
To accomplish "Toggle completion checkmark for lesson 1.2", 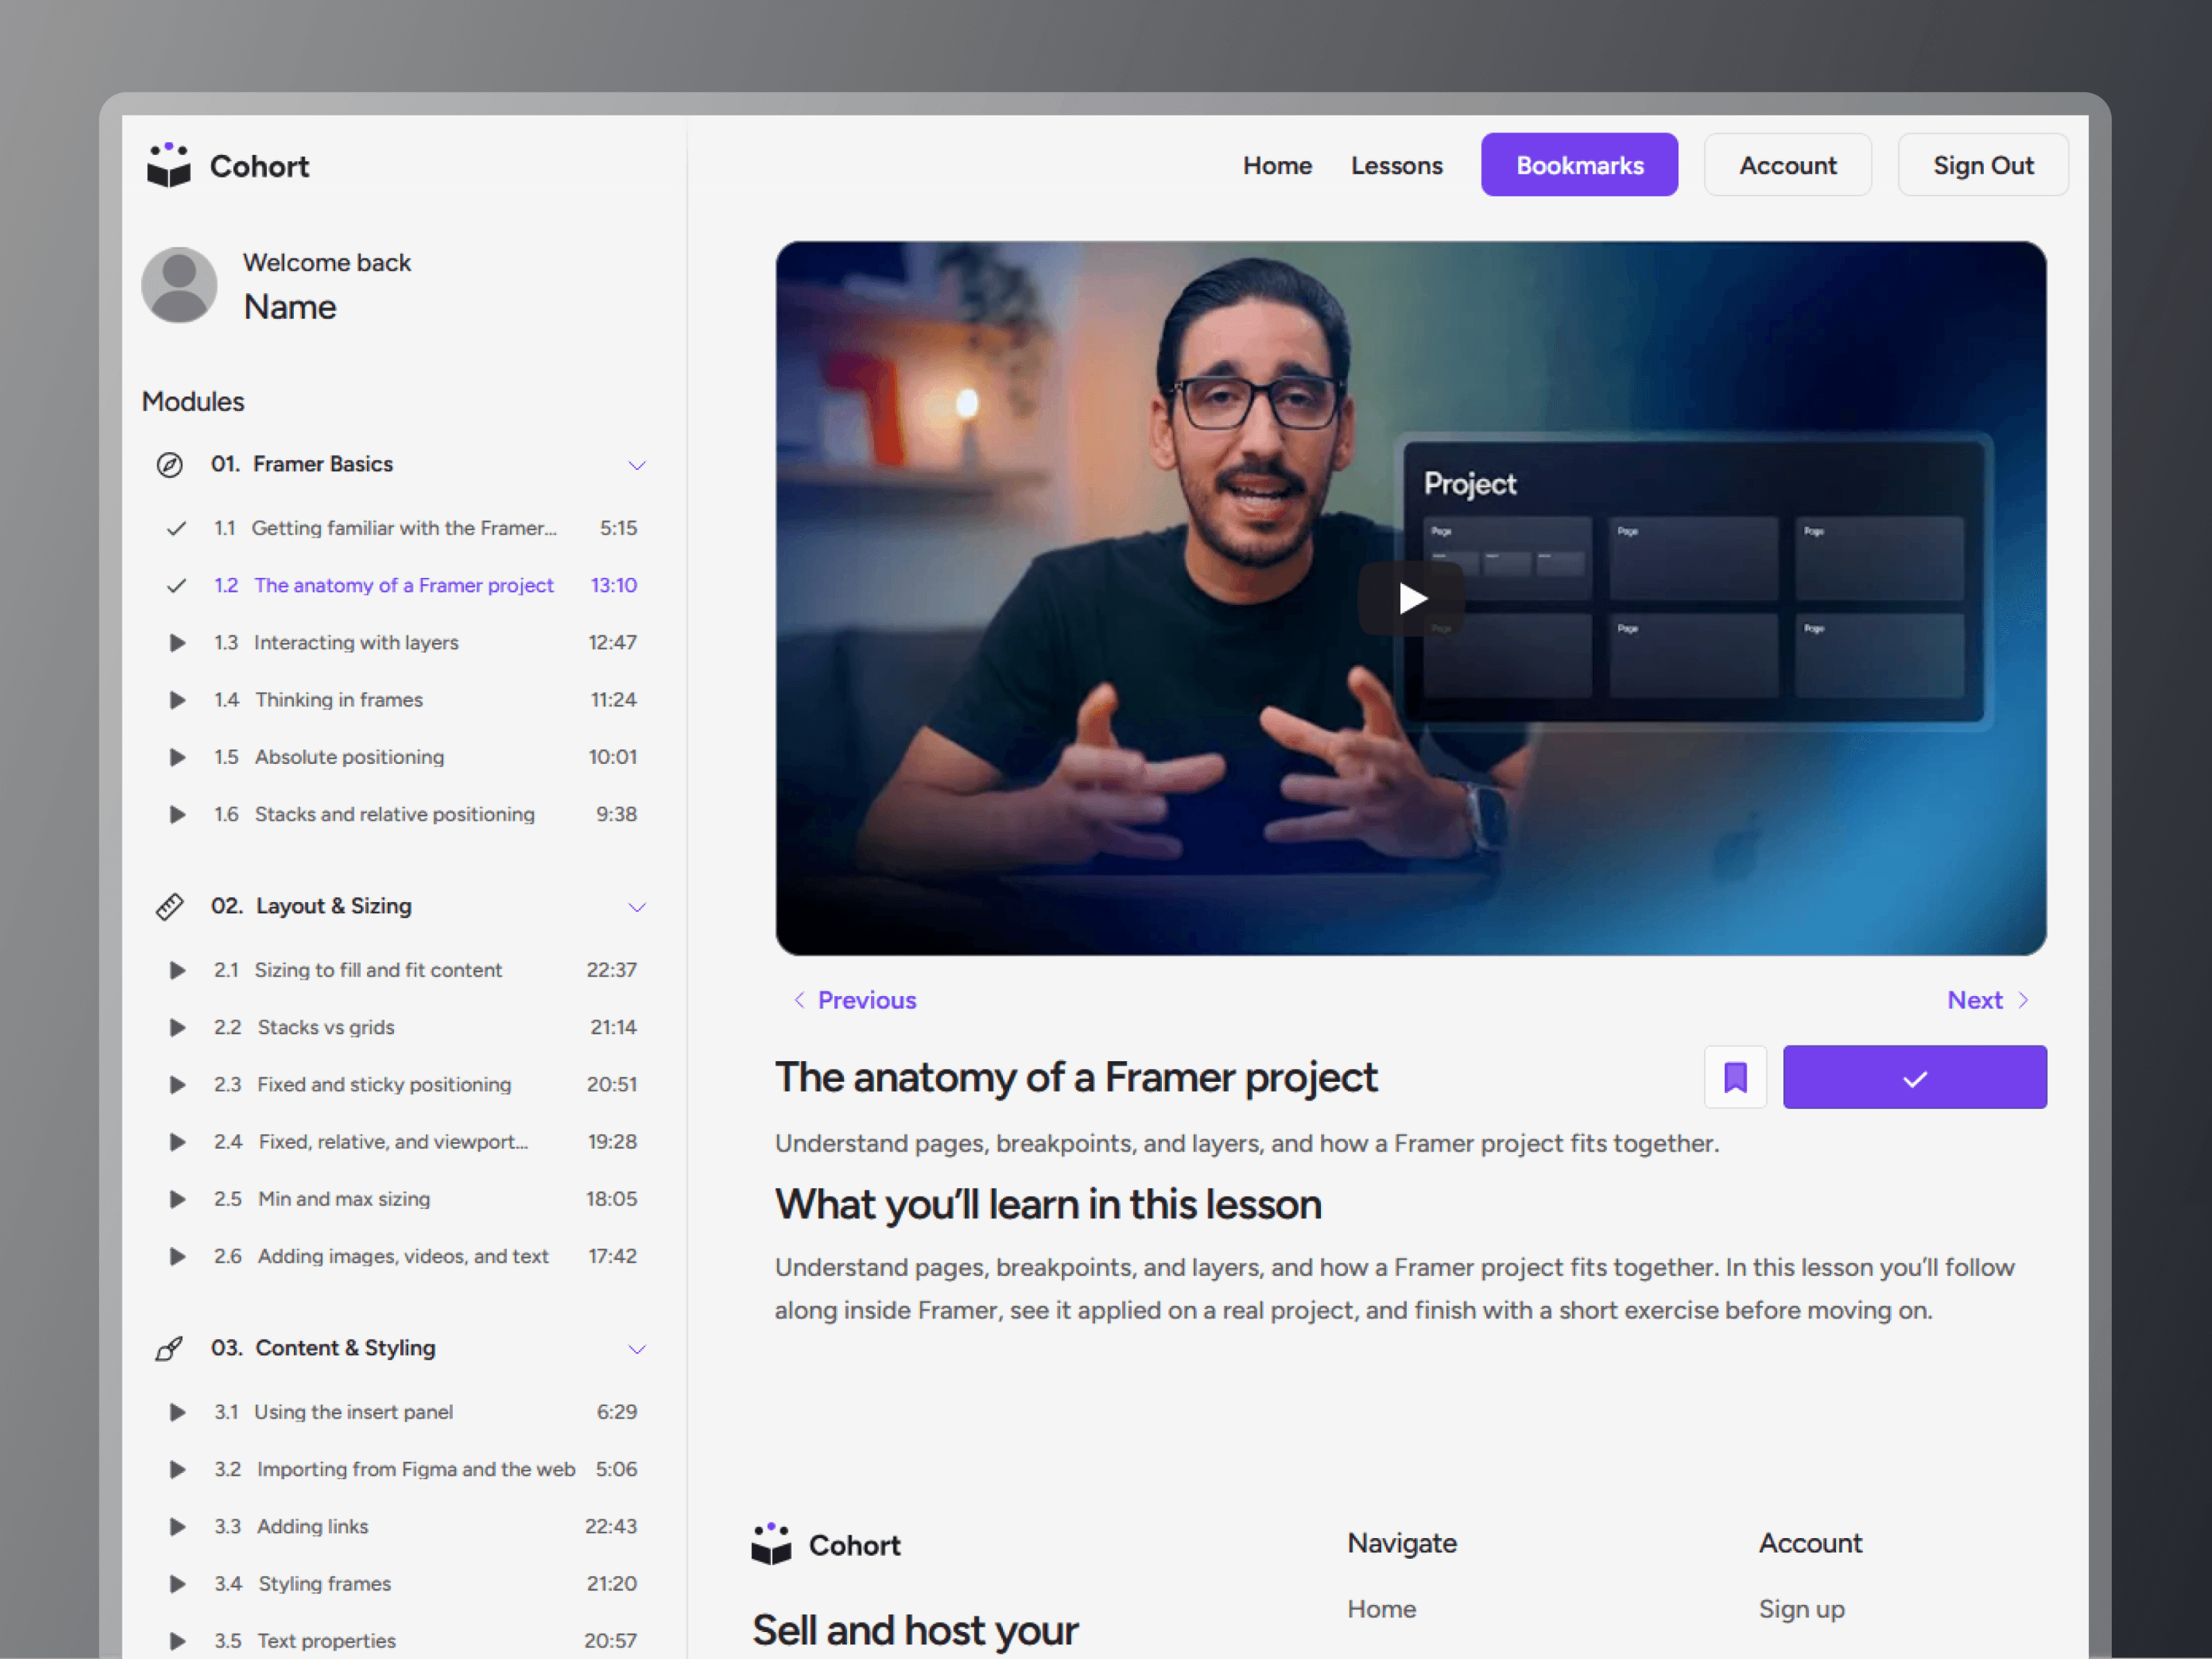I will [x=176, y=585].
